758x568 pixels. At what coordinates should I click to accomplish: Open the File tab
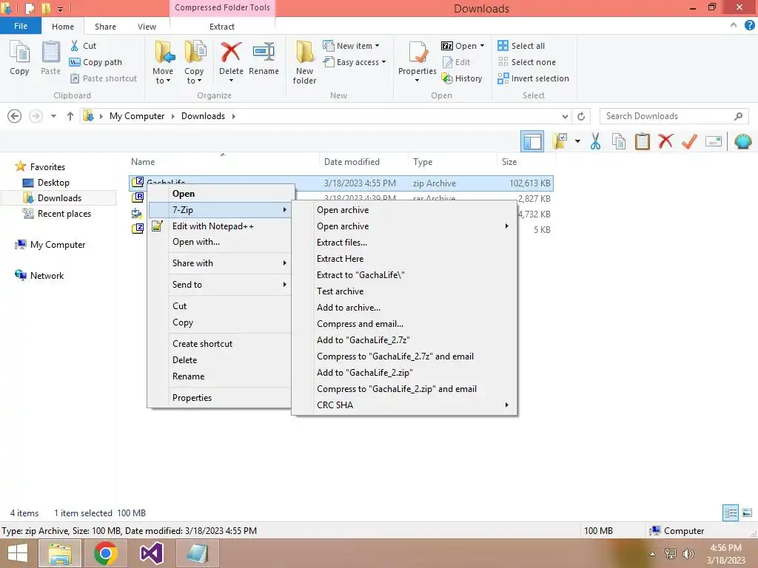coord(20,26)
